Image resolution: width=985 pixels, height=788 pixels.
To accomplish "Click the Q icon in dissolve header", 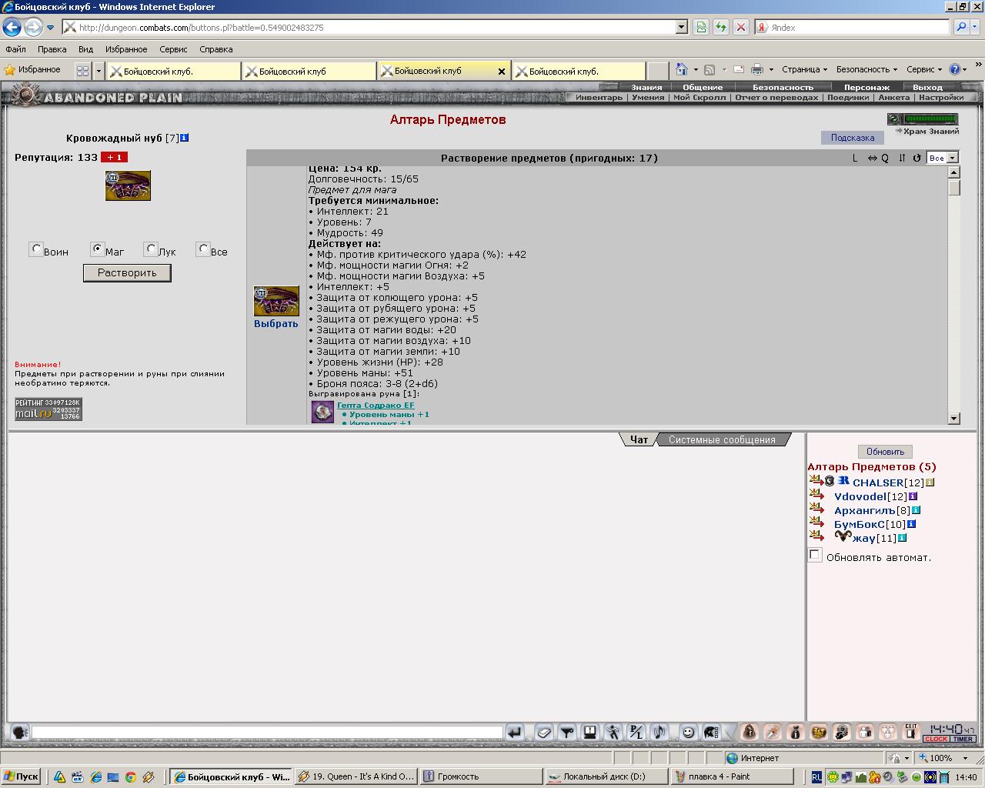I will click(885, 158).
